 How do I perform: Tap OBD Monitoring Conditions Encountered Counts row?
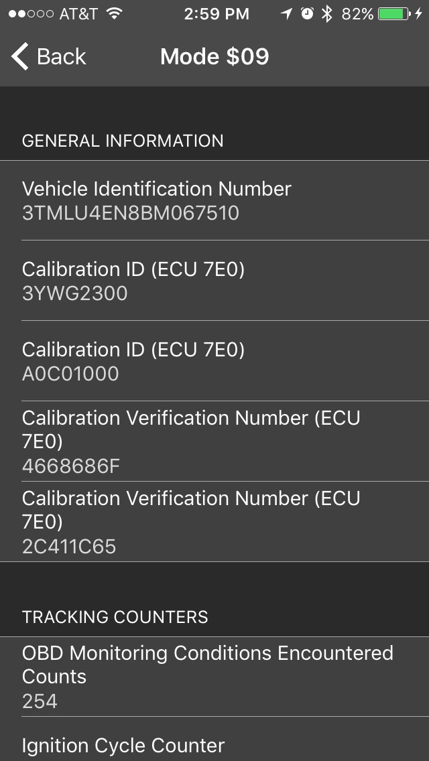[x=214, y=677]
